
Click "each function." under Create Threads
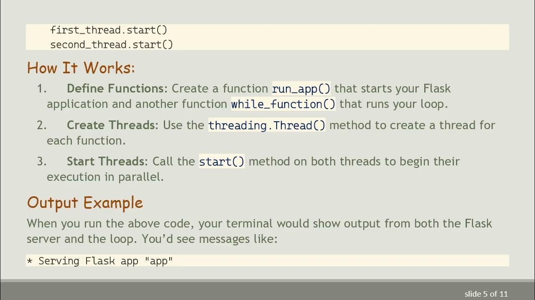click(x=86, y=140)
